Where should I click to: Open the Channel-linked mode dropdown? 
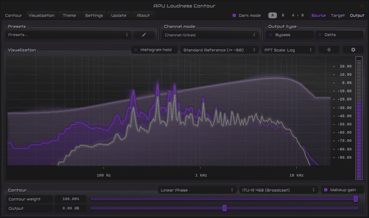tap(210, 35)
